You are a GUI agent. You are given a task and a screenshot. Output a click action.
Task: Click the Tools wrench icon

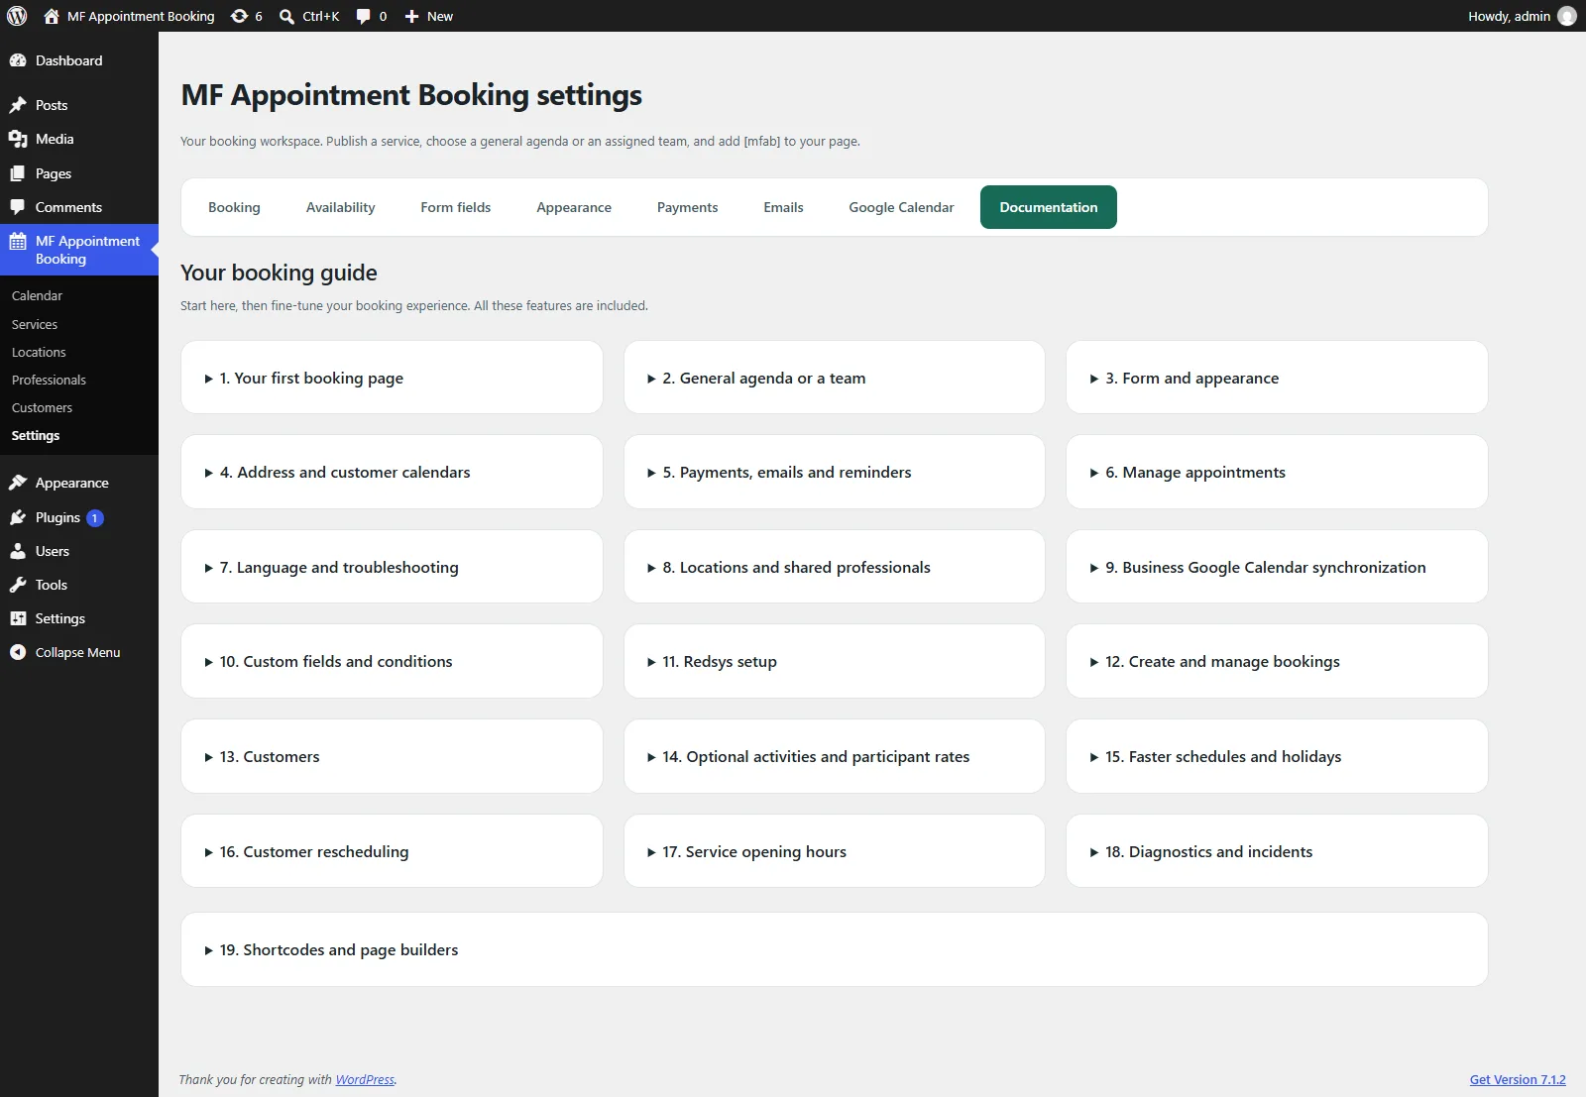pos(18,585)
